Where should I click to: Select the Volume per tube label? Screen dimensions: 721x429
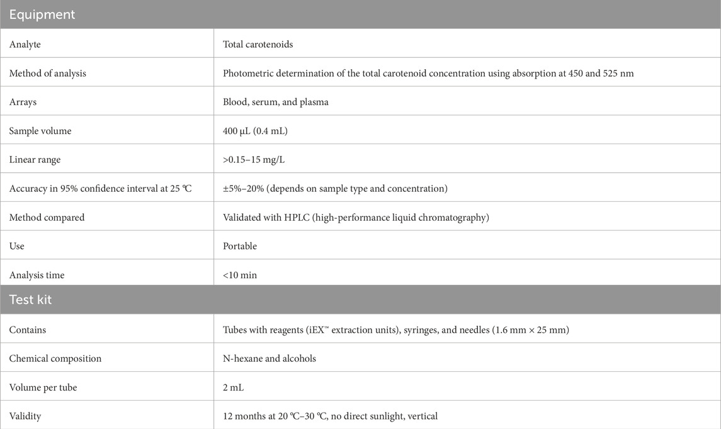point(43,387)
